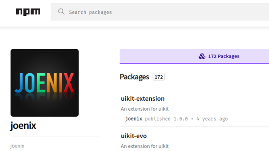Viewport: 269px width, 151px height.
Task: Switch to the 172 Packages tab
Action: coord(195,56)
